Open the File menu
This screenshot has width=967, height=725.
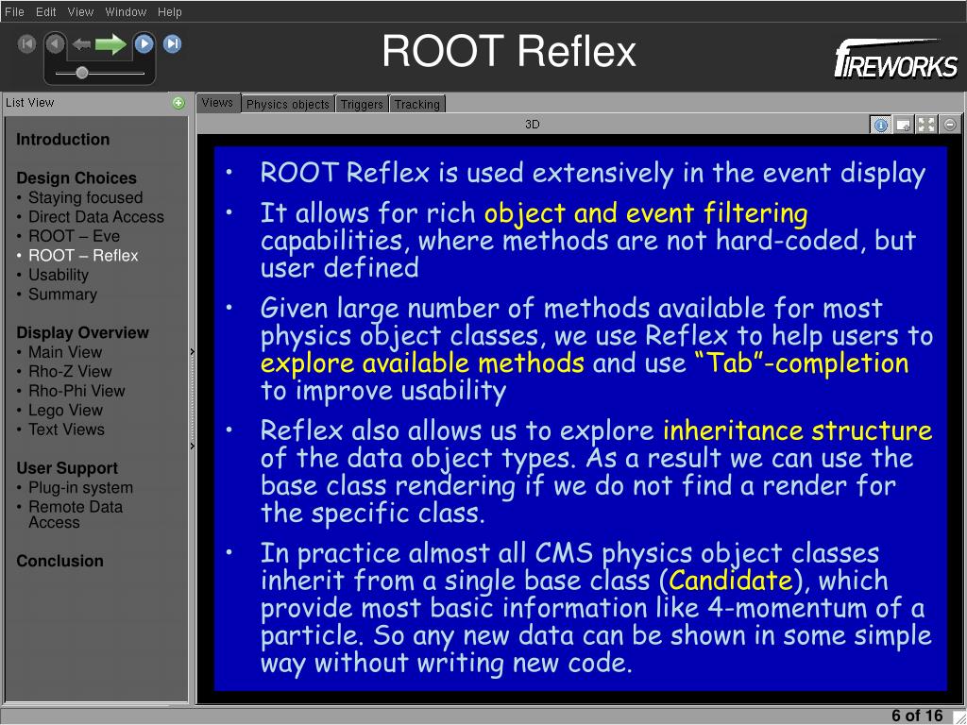click(x=14, y=11)
